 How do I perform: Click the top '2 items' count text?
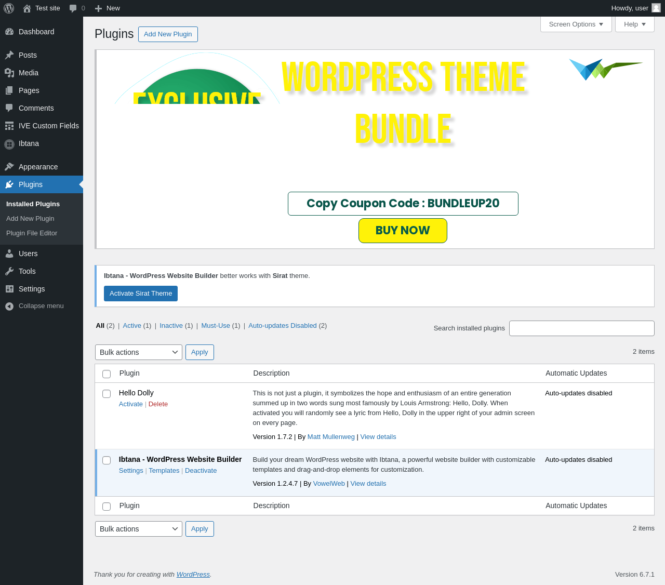(644, 352)
